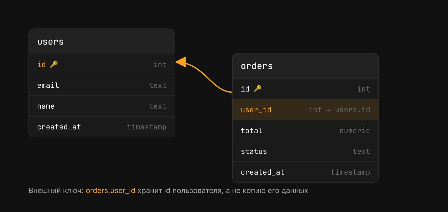
Task: Click the id field in users table
Action: [x=42, y=64]
